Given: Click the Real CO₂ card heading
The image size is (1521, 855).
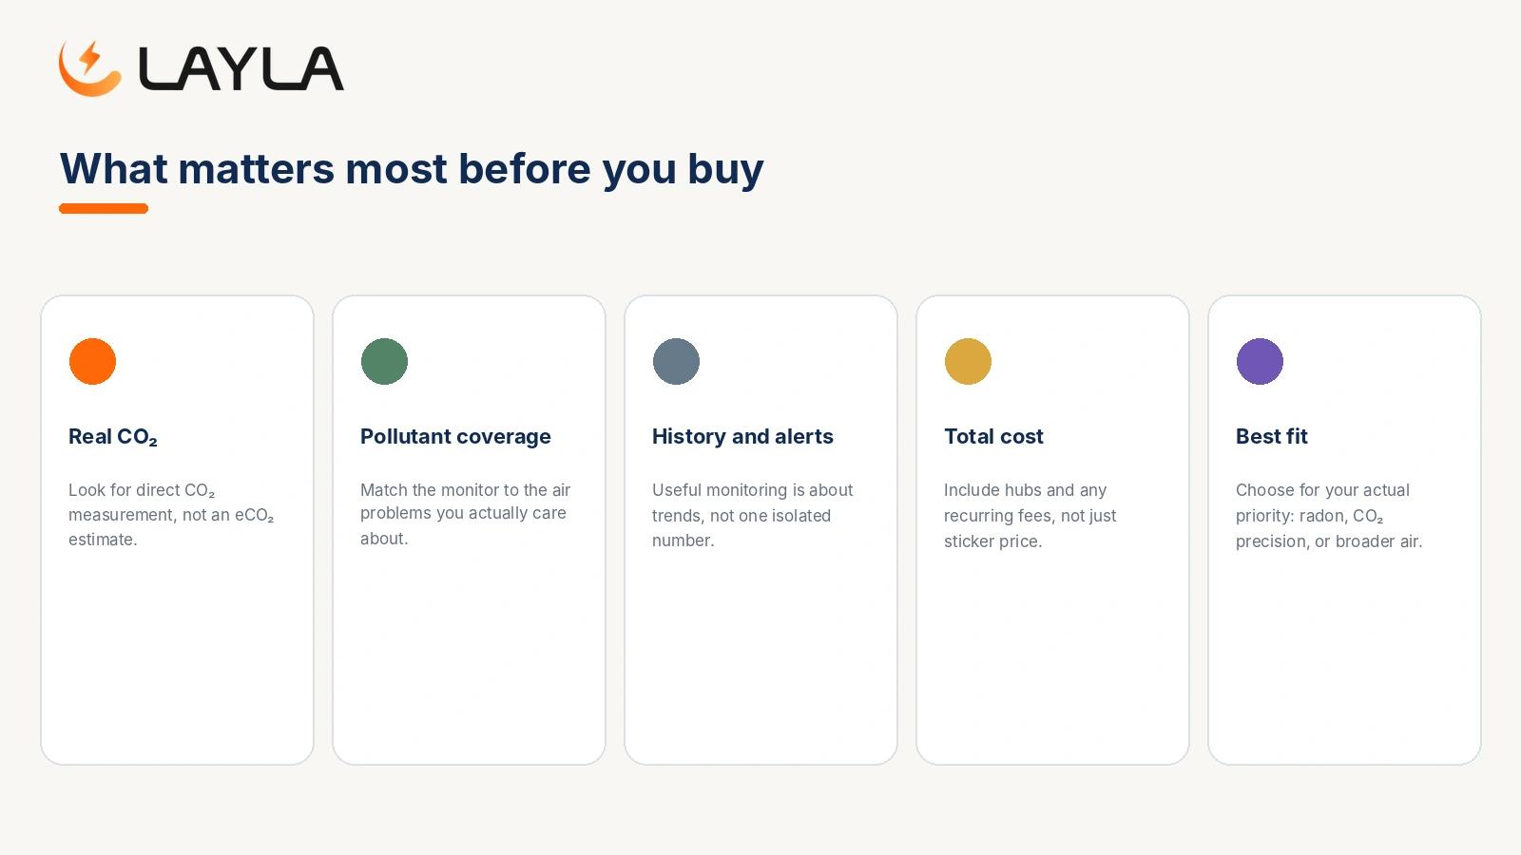Looking at the screenshot, I should tap(113, 437).
